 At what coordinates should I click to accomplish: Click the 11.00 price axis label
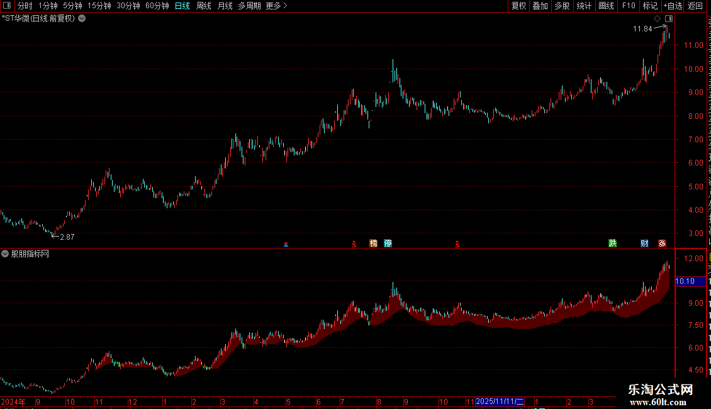pos(693,45)
